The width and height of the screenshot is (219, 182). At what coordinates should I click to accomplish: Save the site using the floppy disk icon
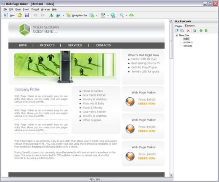coord(27,15)
